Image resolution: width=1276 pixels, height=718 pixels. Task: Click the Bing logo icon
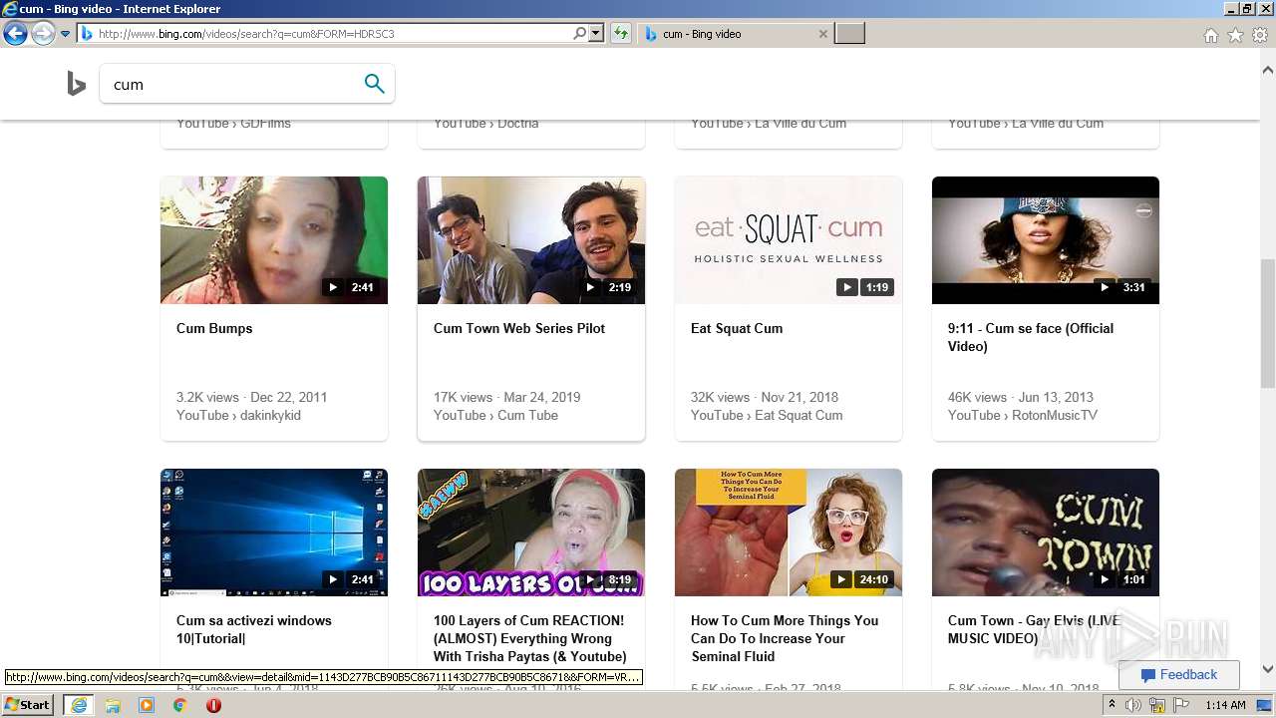[77, 85]
